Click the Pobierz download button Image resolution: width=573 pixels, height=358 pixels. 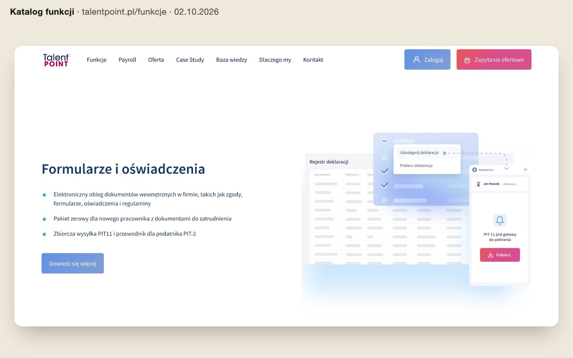[x=500, y=255]
